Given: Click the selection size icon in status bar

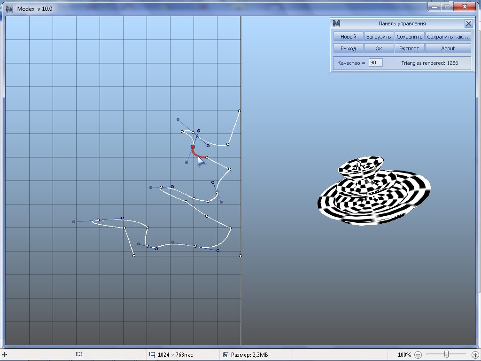Looking at the screenshot, I should click(x=79, y=354).
